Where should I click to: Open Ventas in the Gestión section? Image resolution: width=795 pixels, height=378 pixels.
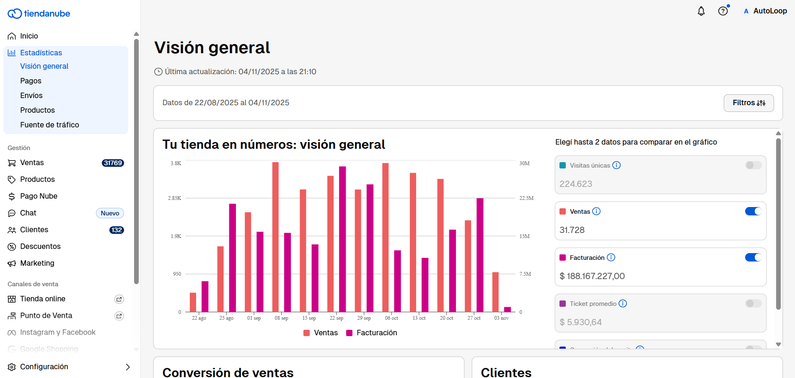pos(32,163)
